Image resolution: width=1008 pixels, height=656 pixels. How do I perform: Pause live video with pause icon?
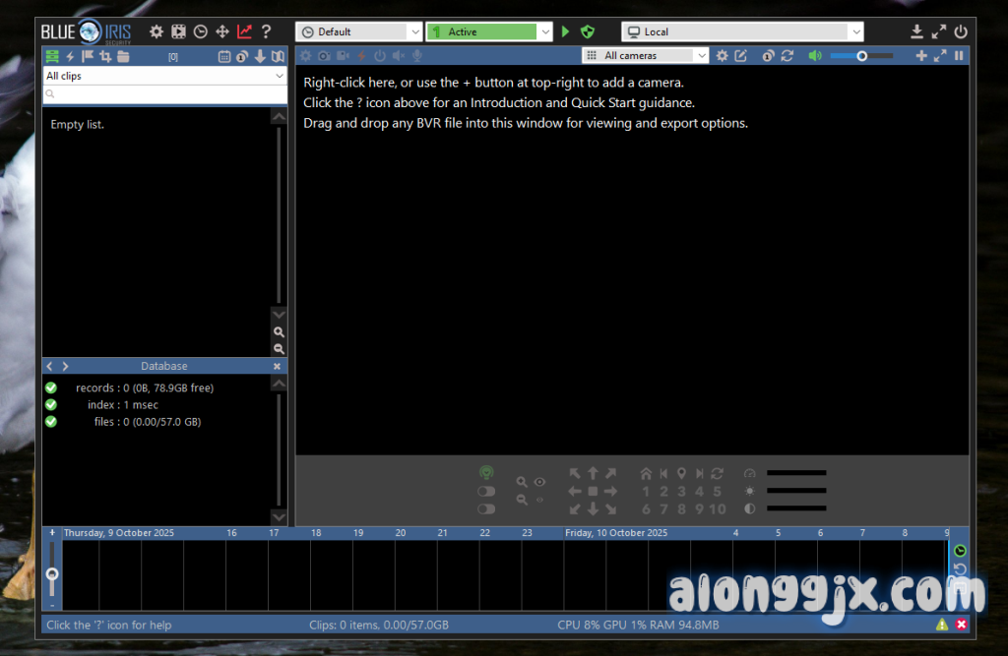click(959, 56)
